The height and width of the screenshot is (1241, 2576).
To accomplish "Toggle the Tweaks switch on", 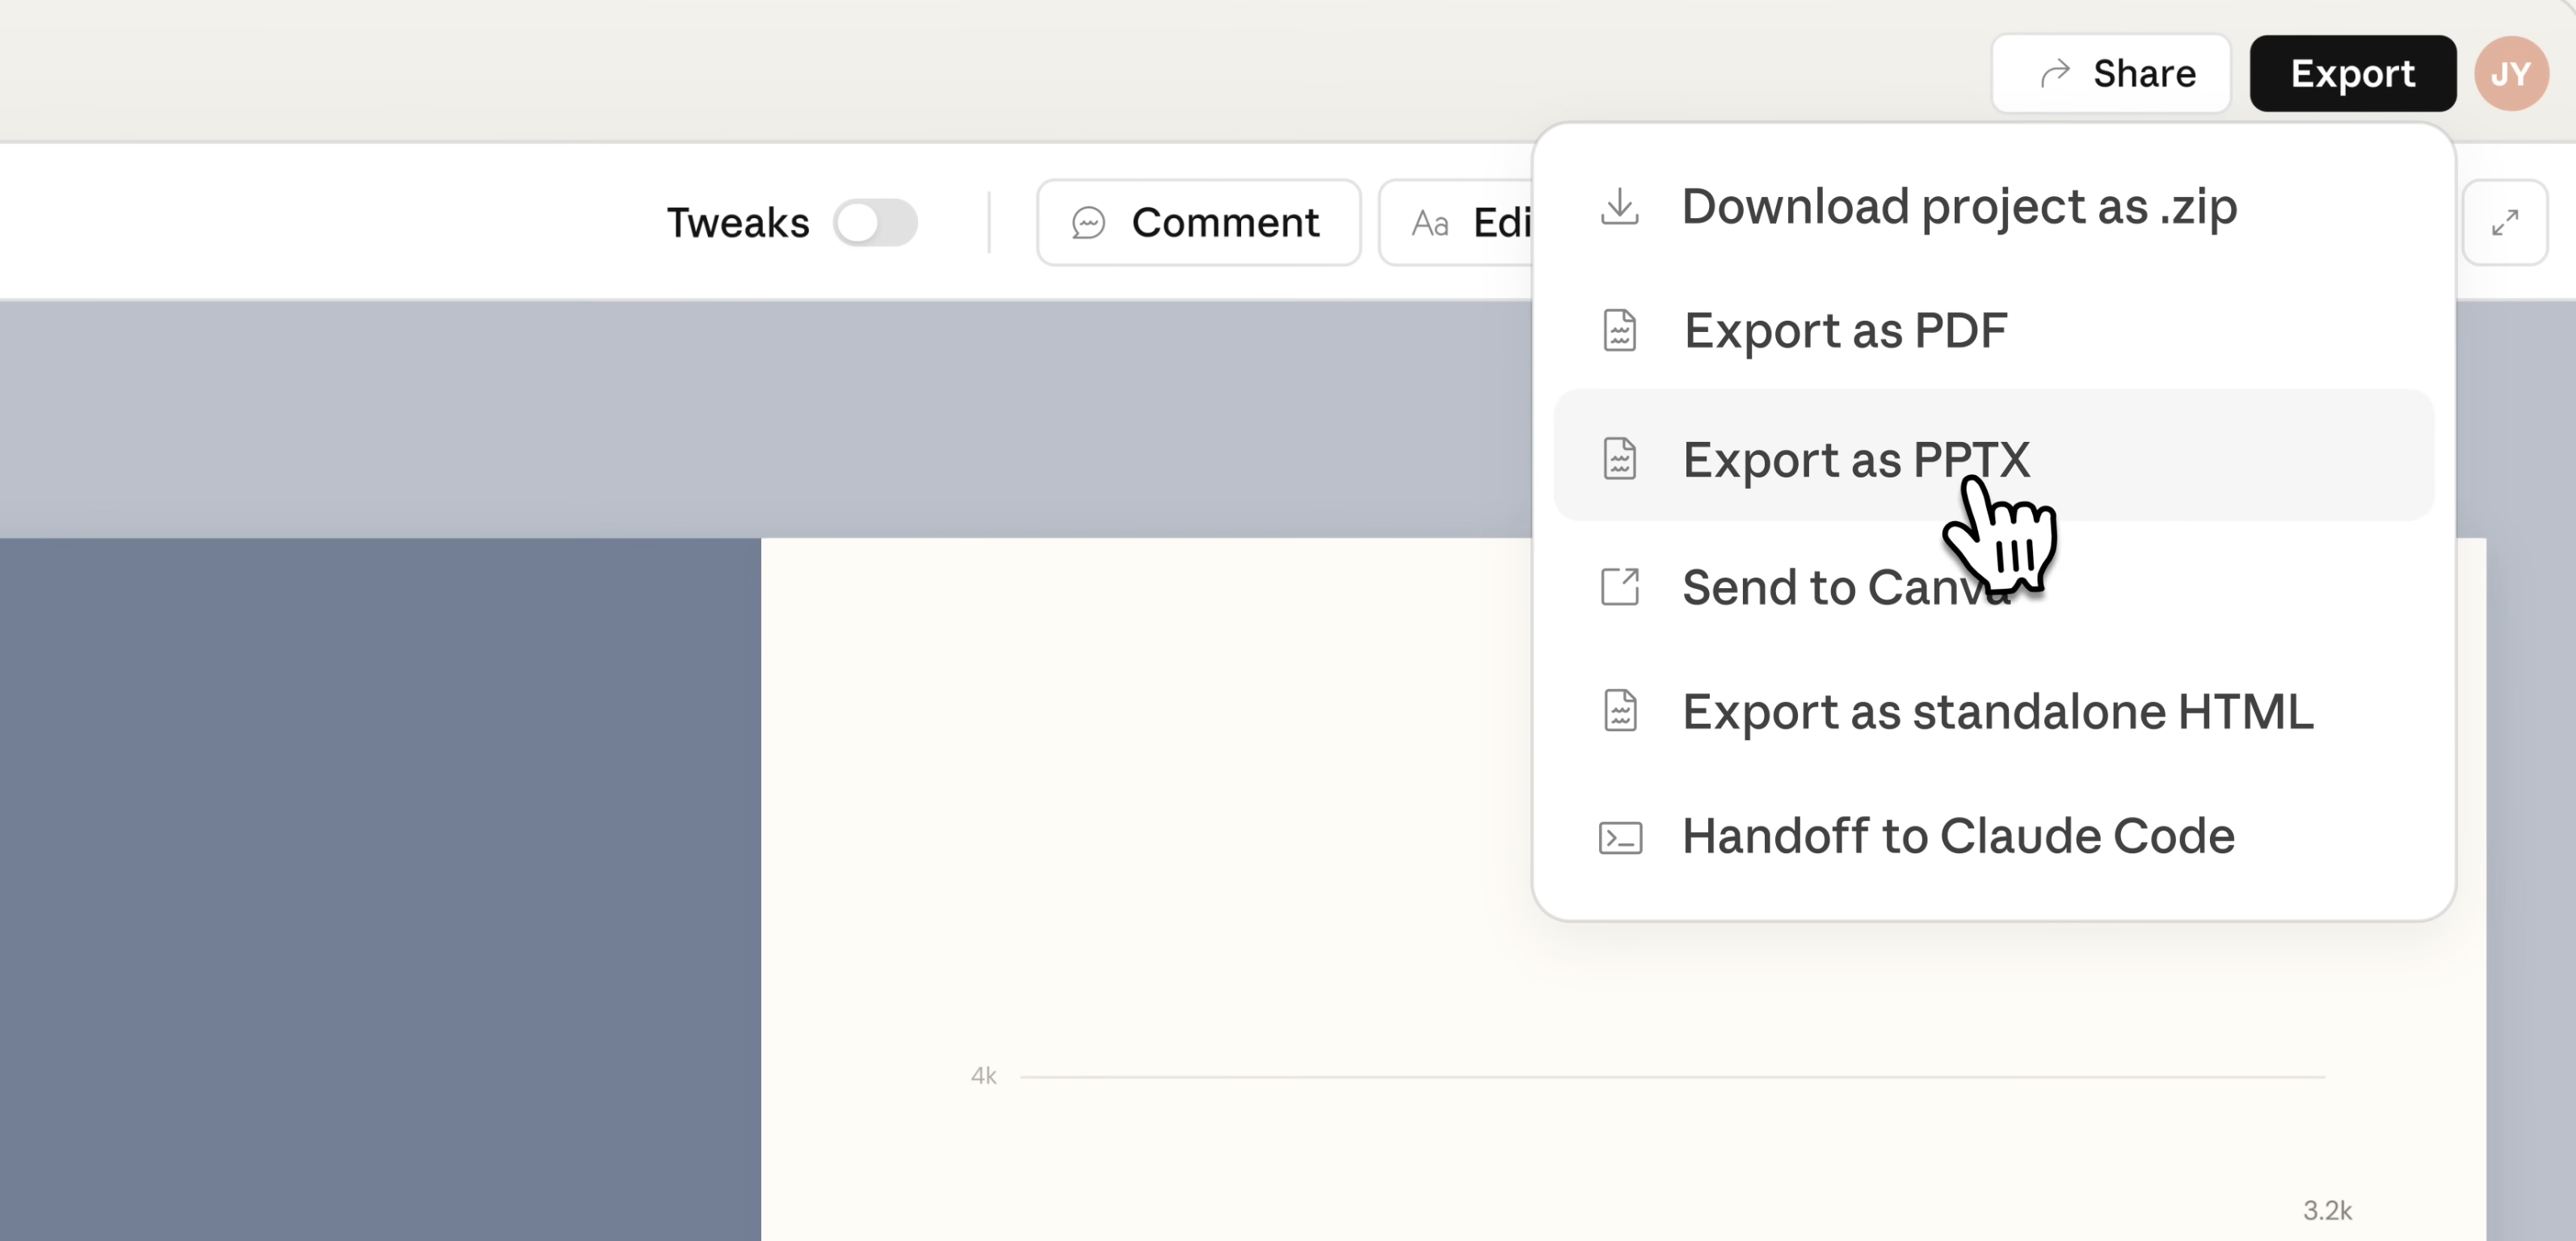I will coord(875,222).
